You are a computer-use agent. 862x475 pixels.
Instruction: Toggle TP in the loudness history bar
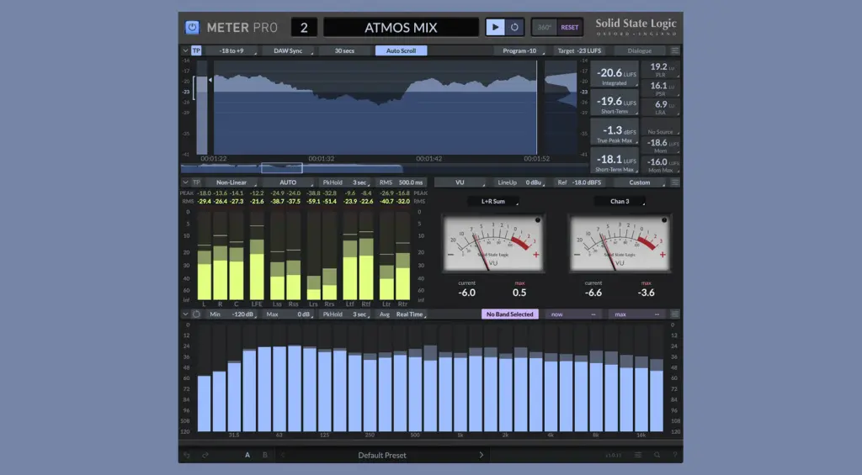[x=196, y=50]
